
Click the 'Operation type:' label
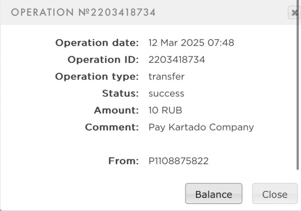pyautogui.click(x=97, y=77)
